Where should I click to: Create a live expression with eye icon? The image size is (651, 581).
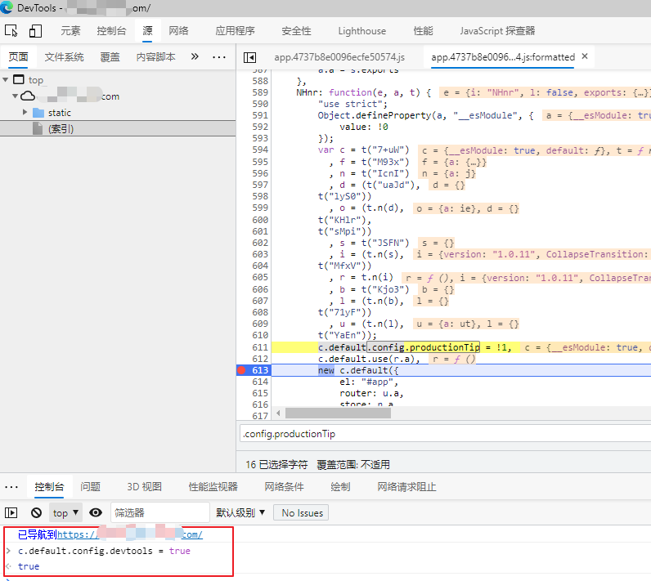96,513
